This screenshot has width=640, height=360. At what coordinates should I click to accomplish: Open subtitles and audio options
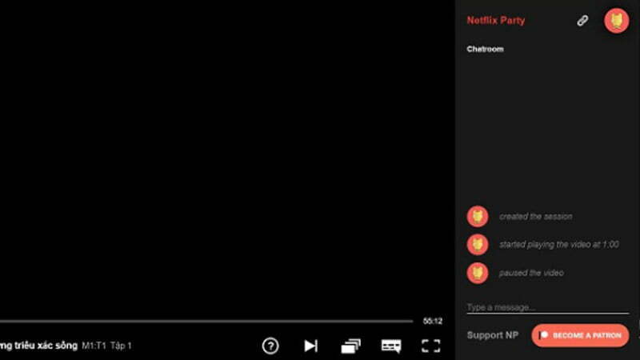[x=391, y=346]
